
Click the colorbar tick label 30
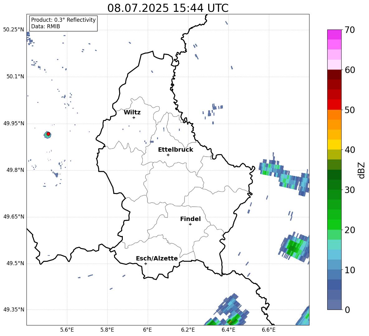click(x=350, y=190)
